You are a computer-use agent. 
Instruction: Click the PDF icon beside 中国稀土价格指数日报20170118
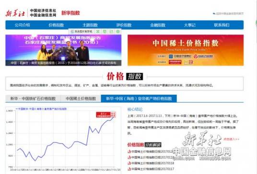pos(129,163)
